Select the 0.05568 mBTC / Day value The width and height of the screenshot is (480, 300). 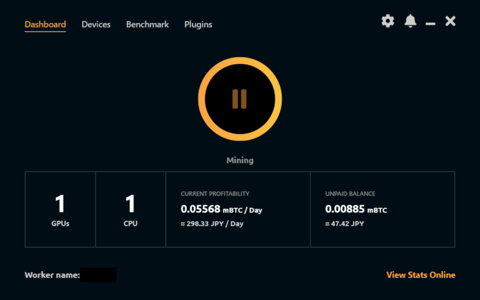click(221, 209)
